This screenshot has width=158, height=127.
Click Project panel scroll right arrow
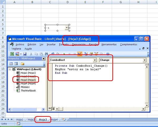[x=43, y=109]
